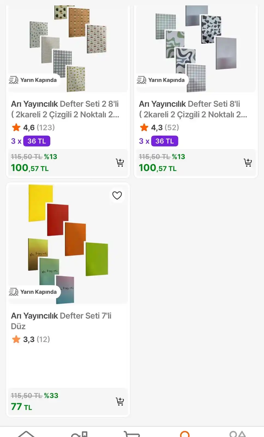This screenshot has width=264, height=437.
Task: Tap the 77 TL discounted price
Action: coord(22,407)
